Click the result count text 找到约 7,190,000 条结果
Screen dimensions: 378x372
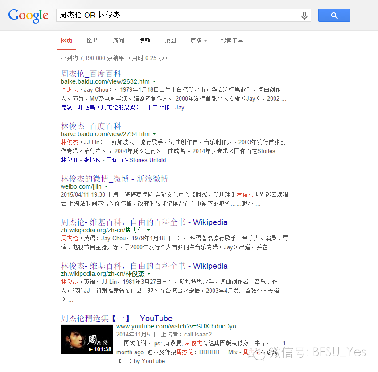(93, 58)
